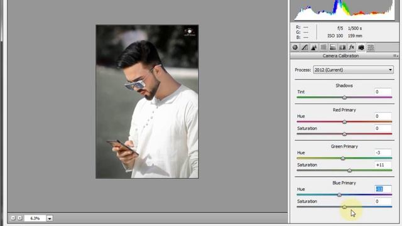Image resolution: width=402 pixels, height=226 pixels.
Task: Click the f/5 aperture readout
Action: click(340, 28)
